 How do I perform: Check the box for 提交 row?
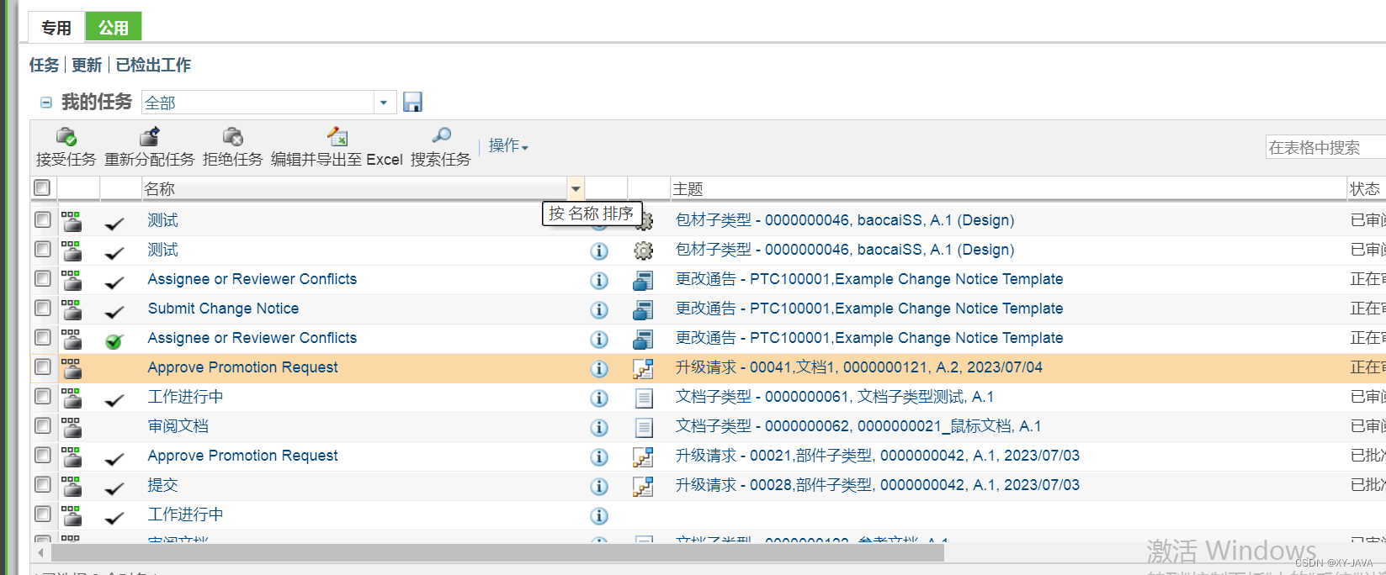42,484
